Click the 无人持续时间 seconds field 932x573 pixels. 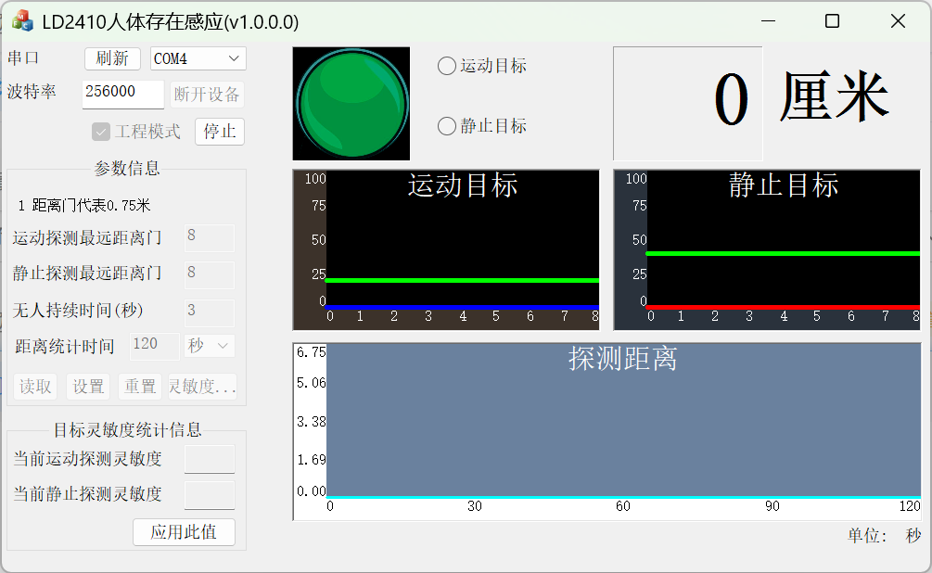[210, 312]
